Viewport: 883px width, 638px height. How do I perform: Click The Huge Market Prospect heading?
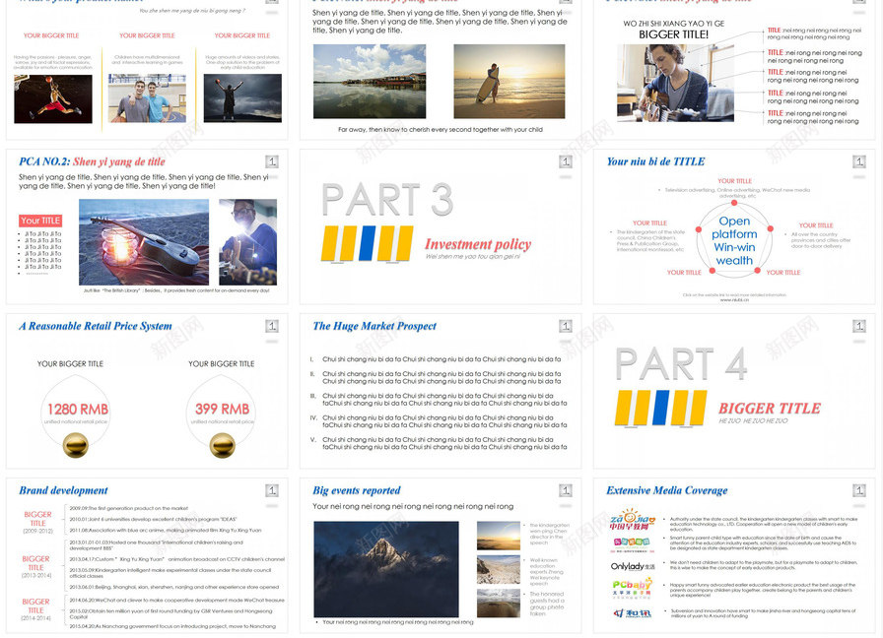point(374,326)
